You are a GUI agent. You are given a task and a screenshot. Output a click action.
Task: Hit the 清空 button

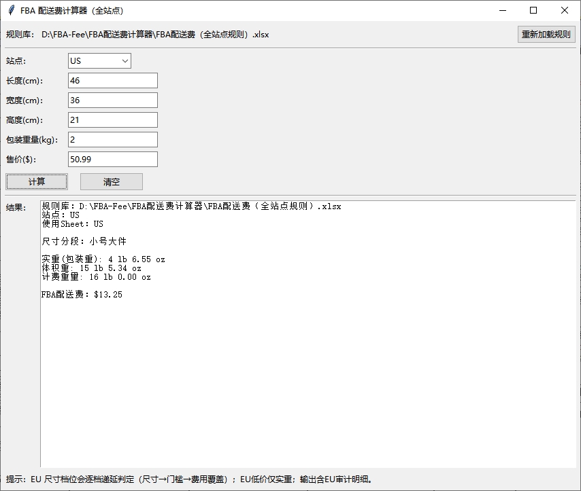112,182
